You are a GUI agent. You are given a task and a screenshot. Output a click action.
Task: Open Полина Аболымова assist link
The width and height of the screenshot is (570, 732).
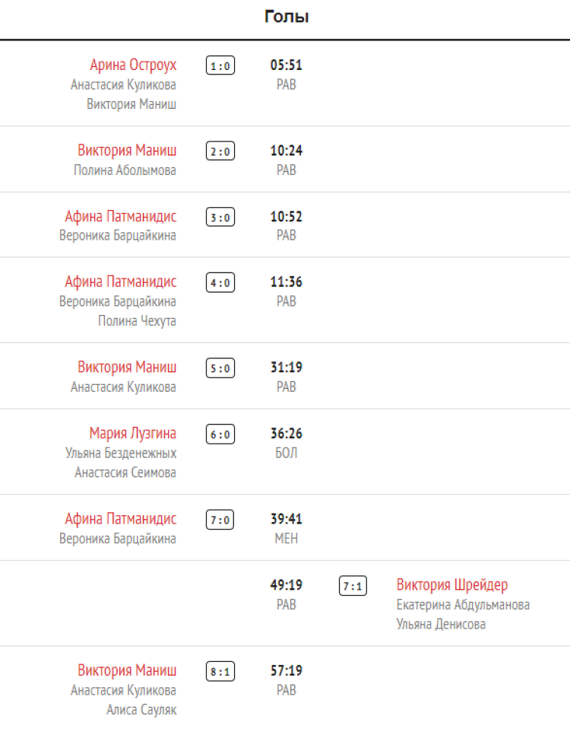[125, 170]
